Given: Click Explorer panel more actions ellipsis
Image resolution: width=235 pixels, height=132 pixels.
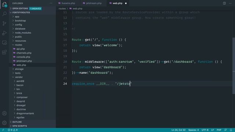Looking at the screenshot, I should coord(51,3).
